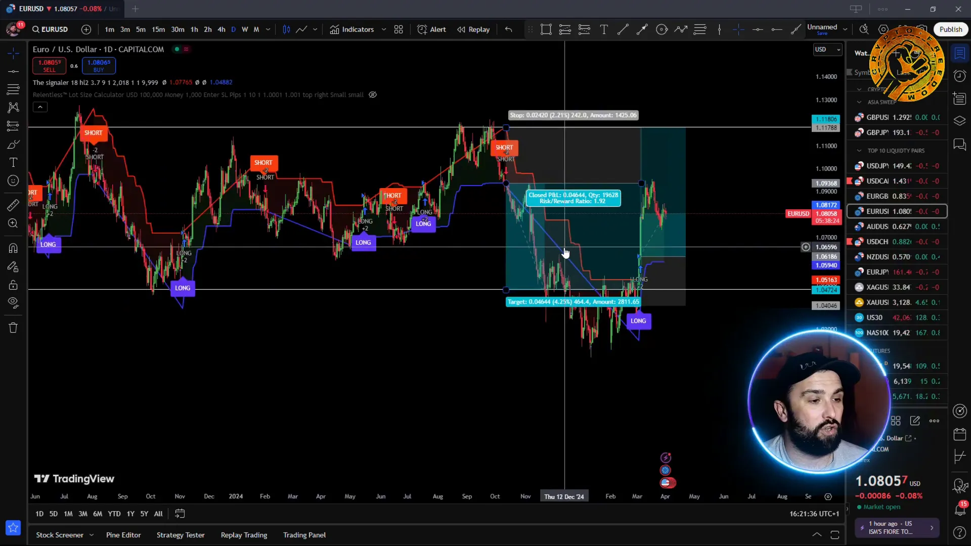Select the text tool in left sidebar
The width and height of the screenshot is (971, 546).
pos(13,162)
